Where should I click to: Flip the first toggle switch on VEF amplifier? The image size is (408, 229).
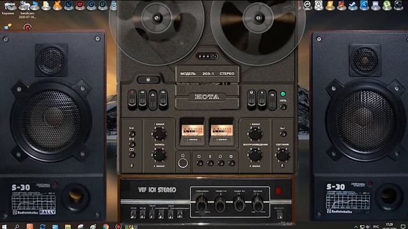coord(133,214)
